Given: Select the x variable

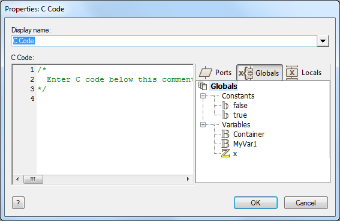Looking at the screenshot, I should tap(235, 154).
